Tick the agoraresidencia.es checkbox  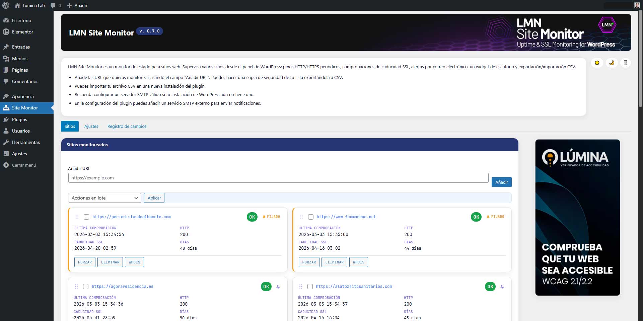[x=86, y=287]
